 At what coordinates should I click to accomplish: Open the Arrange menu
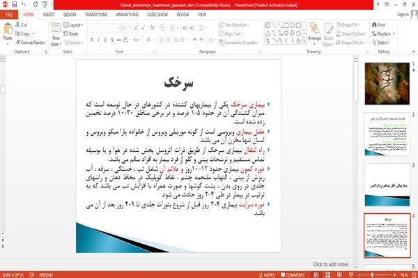[x=314, y=33]
